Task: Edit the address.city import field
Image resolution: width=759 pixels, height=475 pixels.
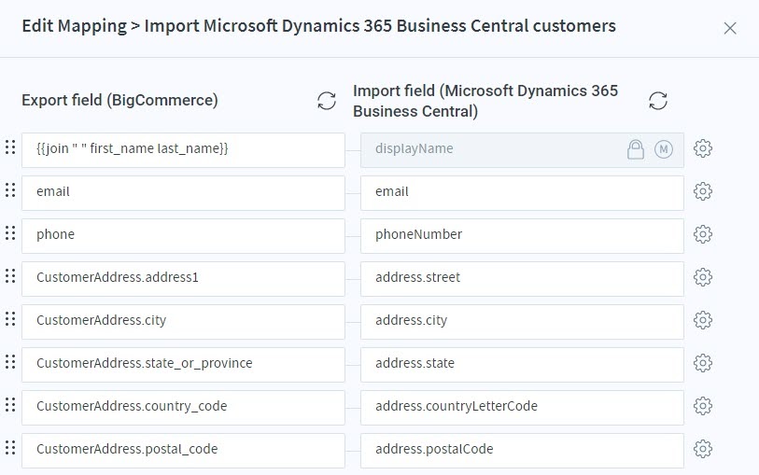Action: [x=522, y=322]
